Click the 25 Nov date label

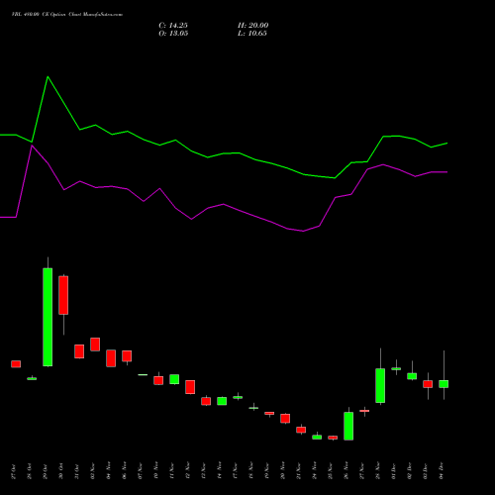click(x=330, y=471)
